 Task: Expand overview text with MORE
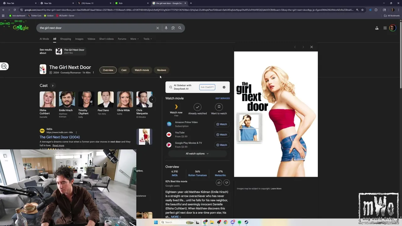click(176, 217)
